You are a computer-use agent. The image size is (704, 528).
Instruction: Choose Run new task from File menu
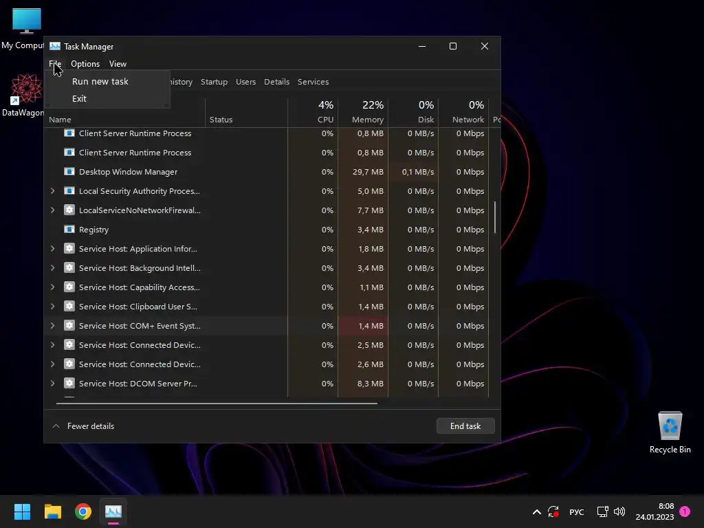(100, 81)
